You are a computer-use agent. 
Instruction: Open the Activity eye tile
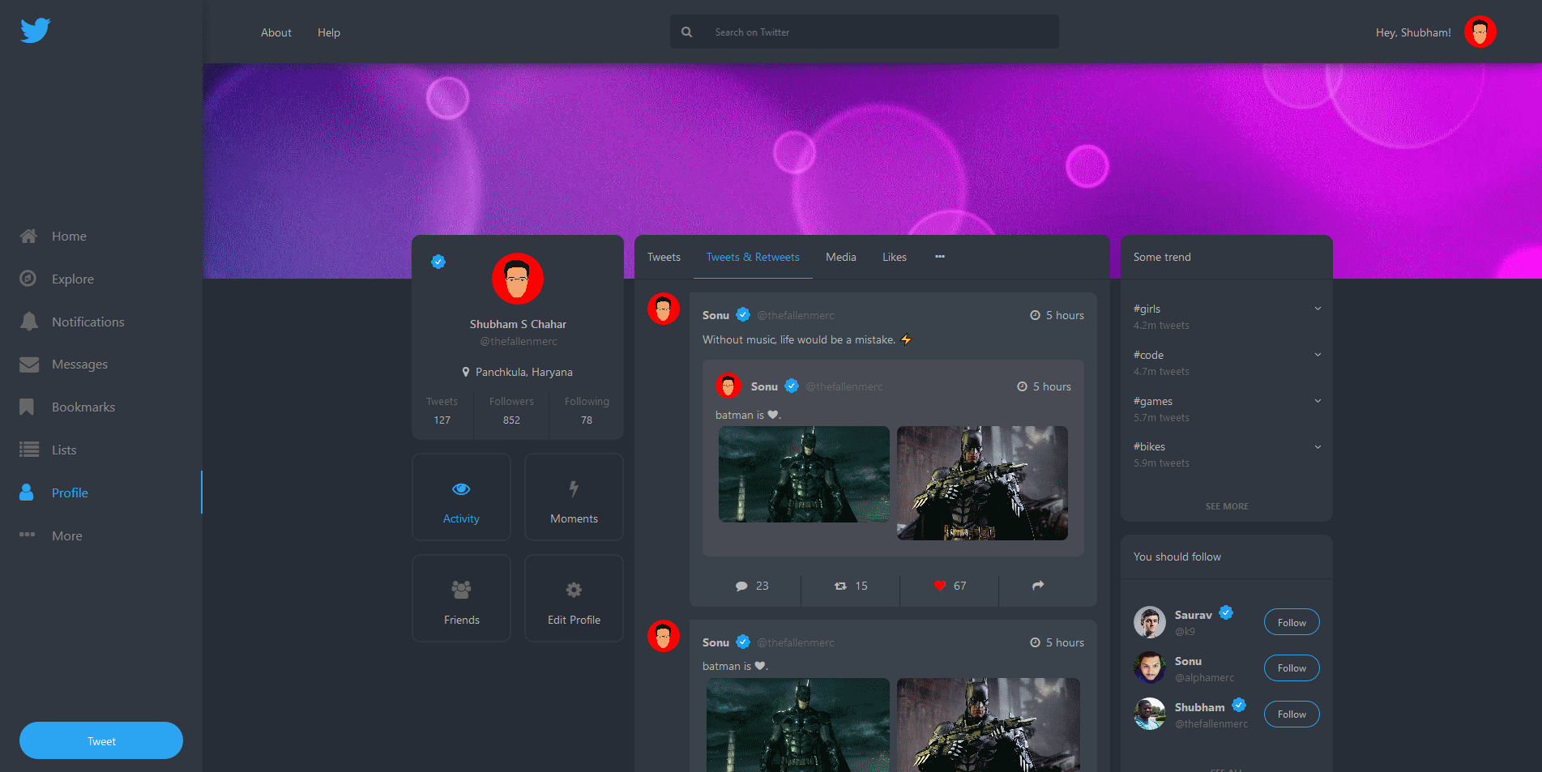(x=461, y=497)
